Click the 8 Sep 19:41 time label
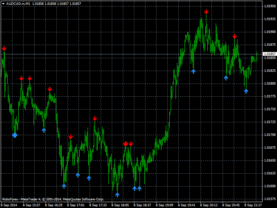Image resolution: width=277 pixels, height=208 pixels. pos(187,205)
